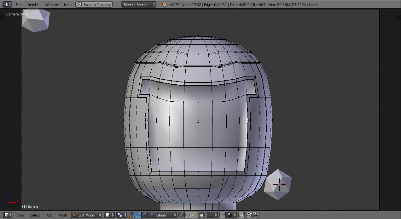Switch to face select mode
Viewport: 401px width, 219px height.
coord(194,215)
